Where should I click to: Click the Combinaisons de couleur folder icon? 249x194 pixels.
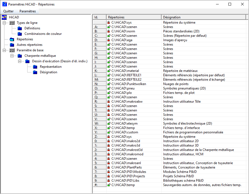coord(20,34)
